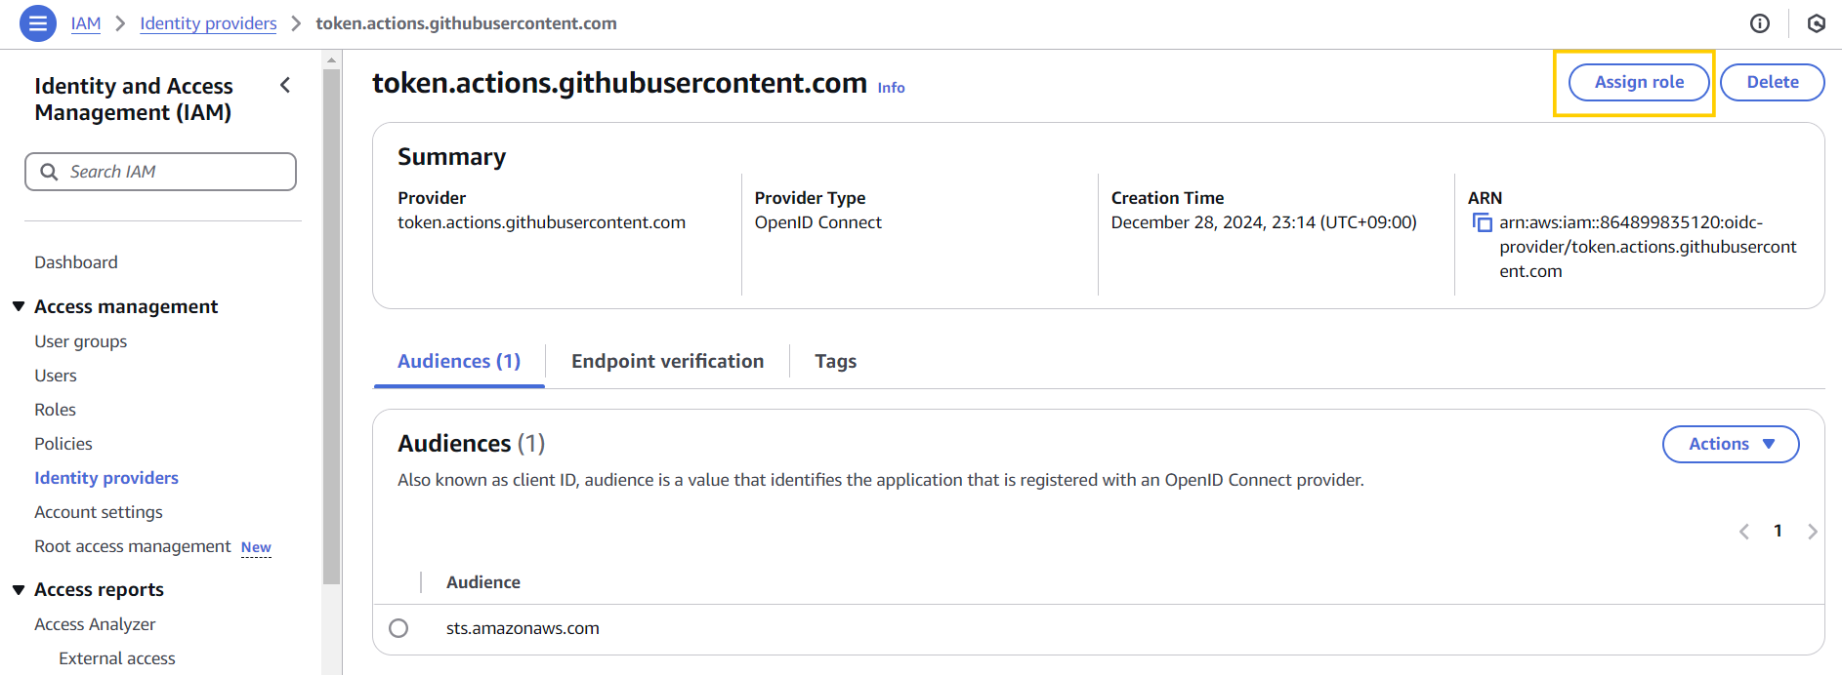Open the Tags tab
1842x675 pixels.
[835, 362]
